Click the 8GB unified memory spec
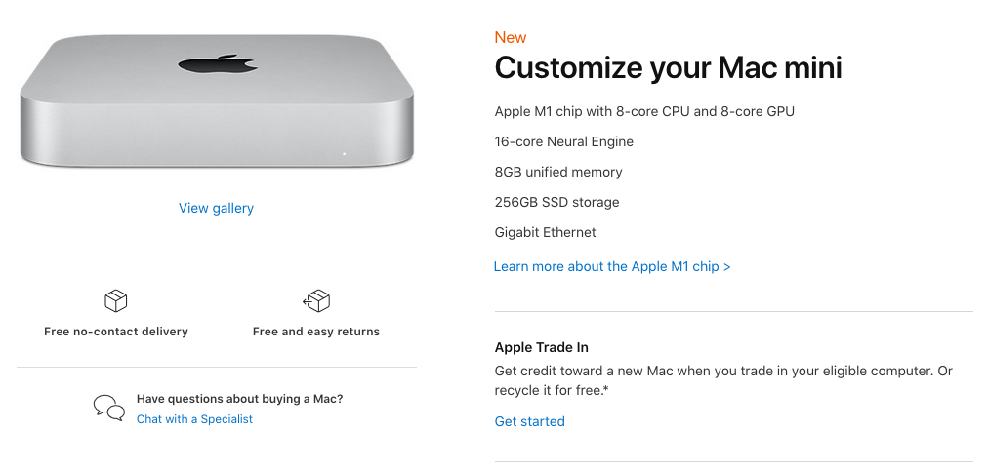Viewport: 988px width, 471px height. pyautogui.click(x=558, y=172)
